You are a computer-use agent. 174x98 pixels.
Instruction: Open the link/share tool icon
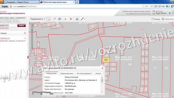pos(82,19)
